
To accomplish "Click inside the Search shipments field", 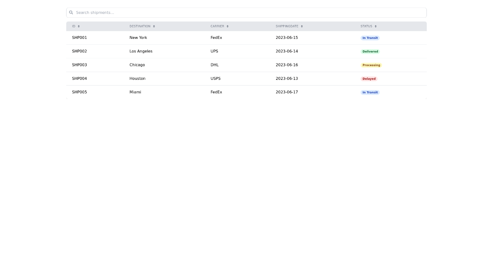I will (246, 12).
